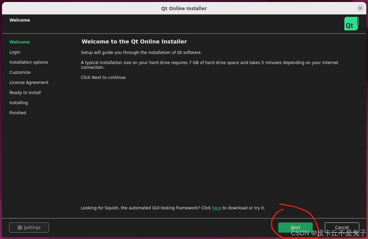Screen dimensions: 368x239
Task: Select the Customize step in sidebar
Action: coord(20,72)
